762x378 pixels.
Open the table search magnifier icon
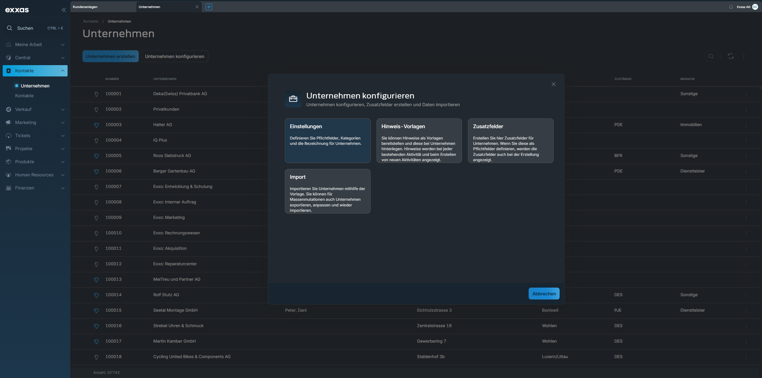tap(711, 56)
